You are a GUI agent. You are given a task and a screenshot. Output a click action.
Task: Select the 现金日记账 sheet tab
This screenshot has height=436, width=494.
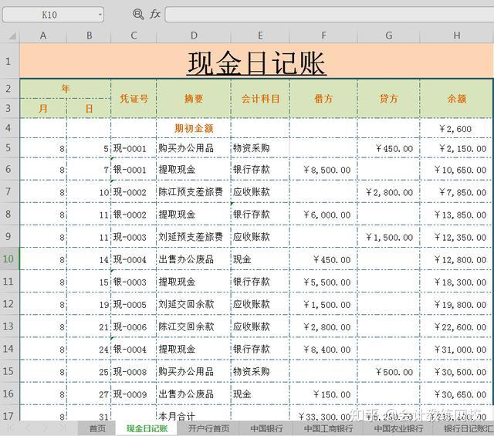[147, 428]
